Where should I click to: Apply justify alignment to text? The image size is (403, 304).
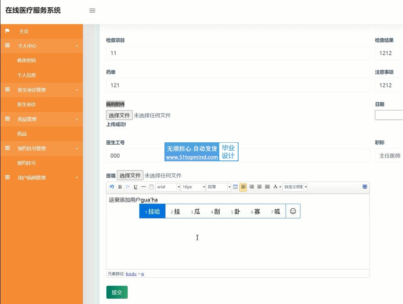tap(267, 187)
